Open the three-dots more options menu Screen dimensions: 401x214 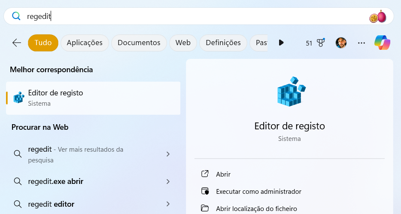pyautogui.click(x=362, y=43)
